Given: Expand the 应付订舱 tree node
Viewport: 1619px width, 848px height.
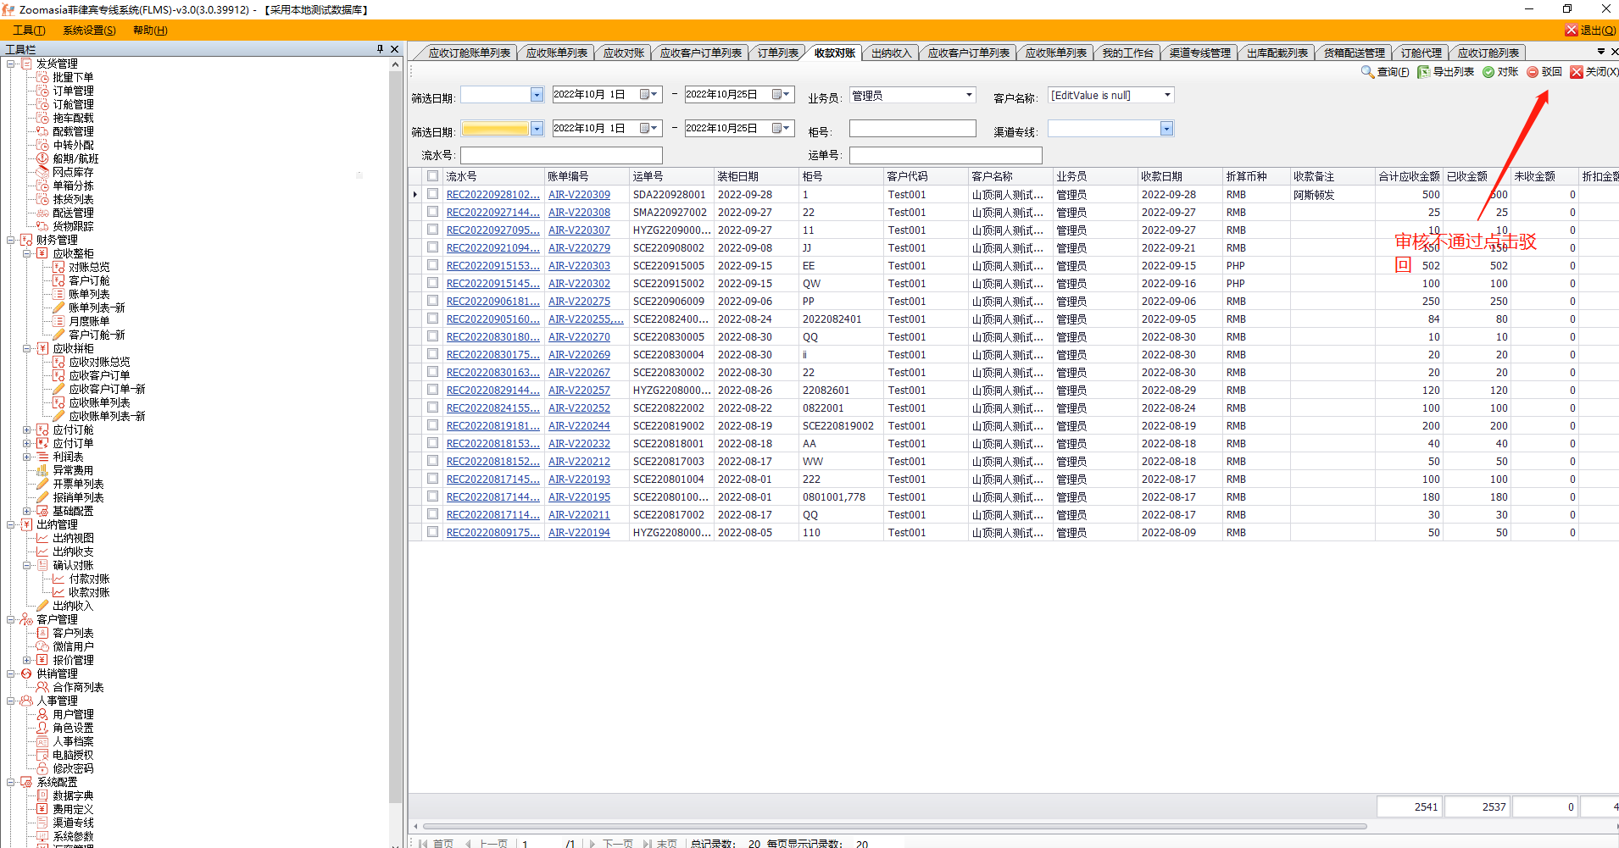Looking at the screenshot, I should click(27, 430).
